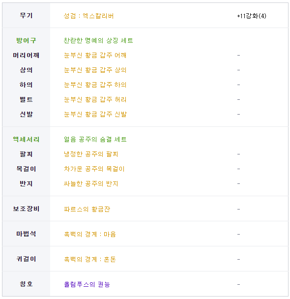Open 흑백의 경계 : 혼돈 earring
The image size is (290, 299).
coord(90,259)
